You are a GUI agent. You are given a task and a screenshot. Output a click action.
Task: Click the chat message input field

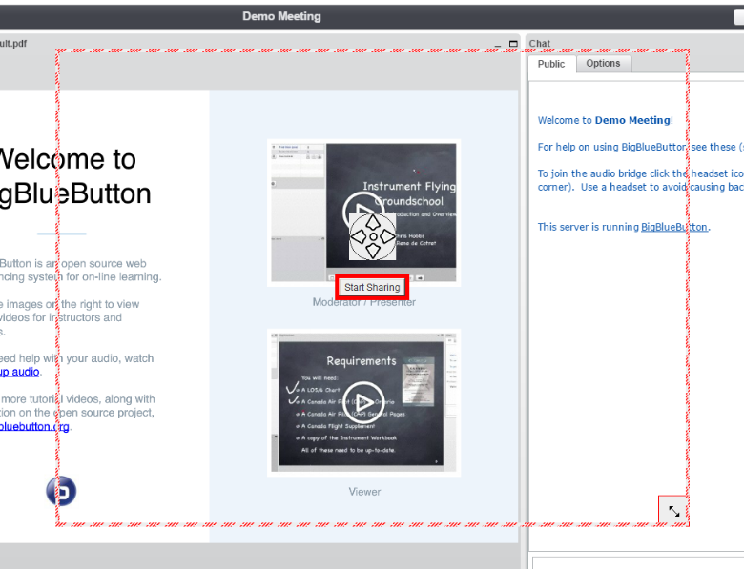pos(638,563)
